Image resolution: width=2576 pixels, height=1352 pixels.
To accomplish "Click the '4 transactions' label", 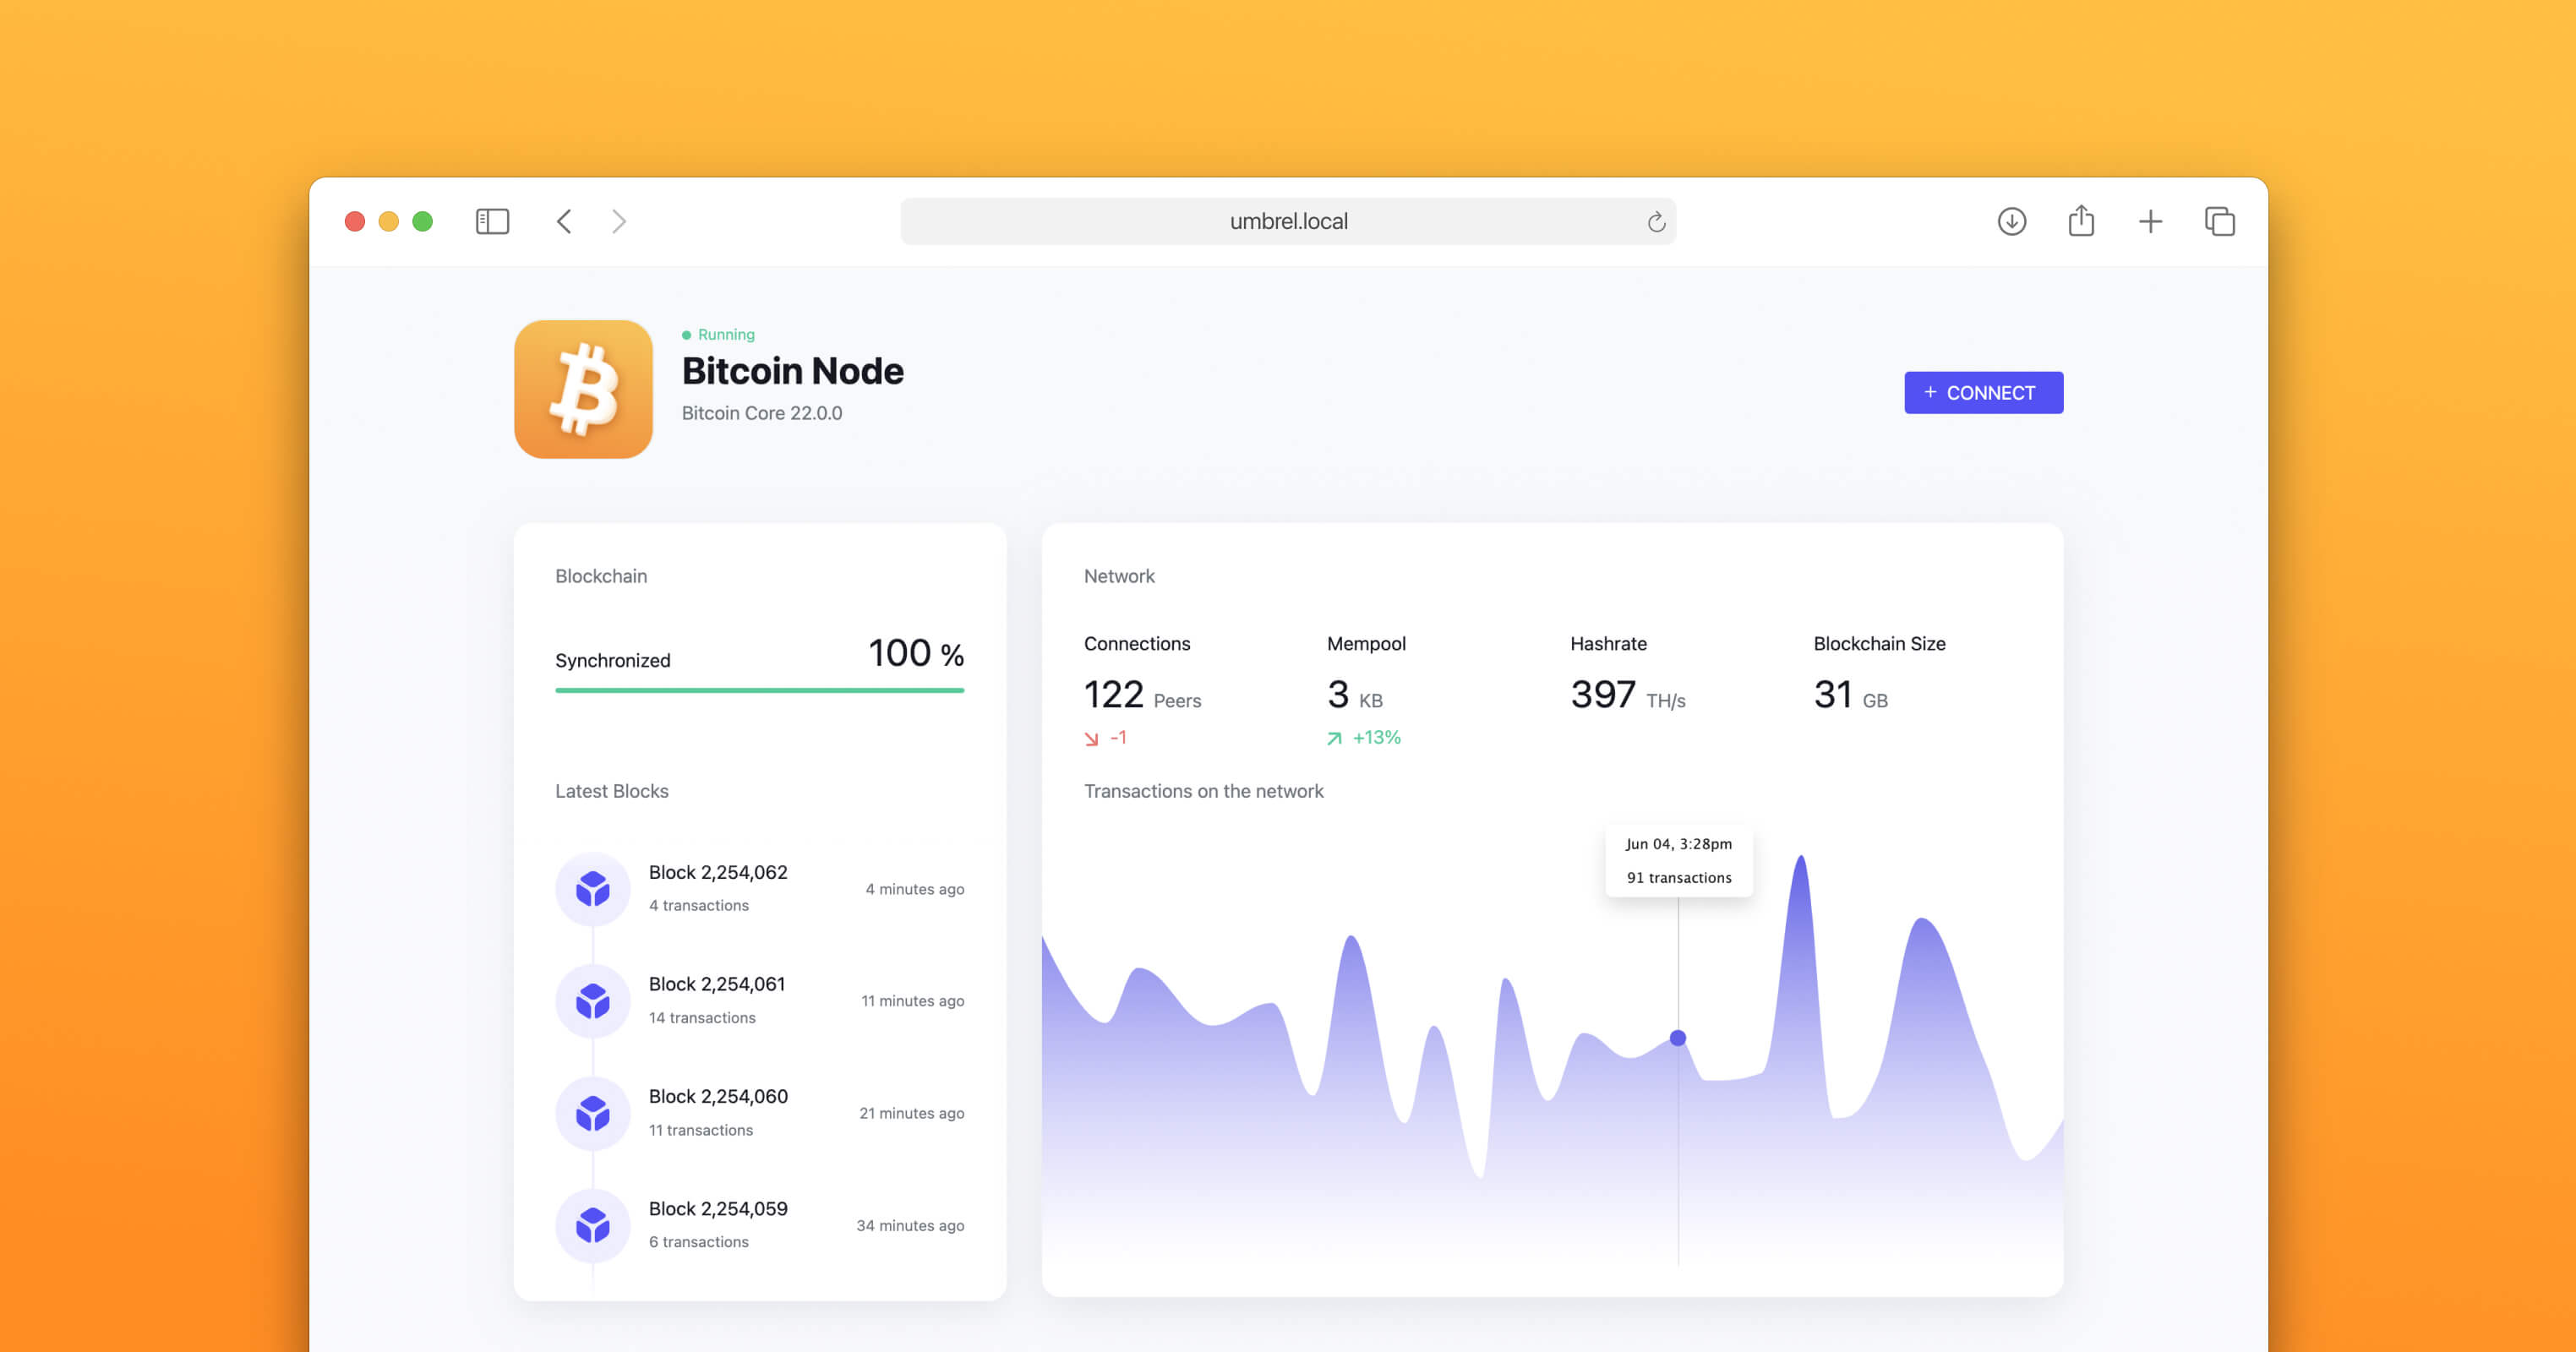I will [x=699, y=905].
